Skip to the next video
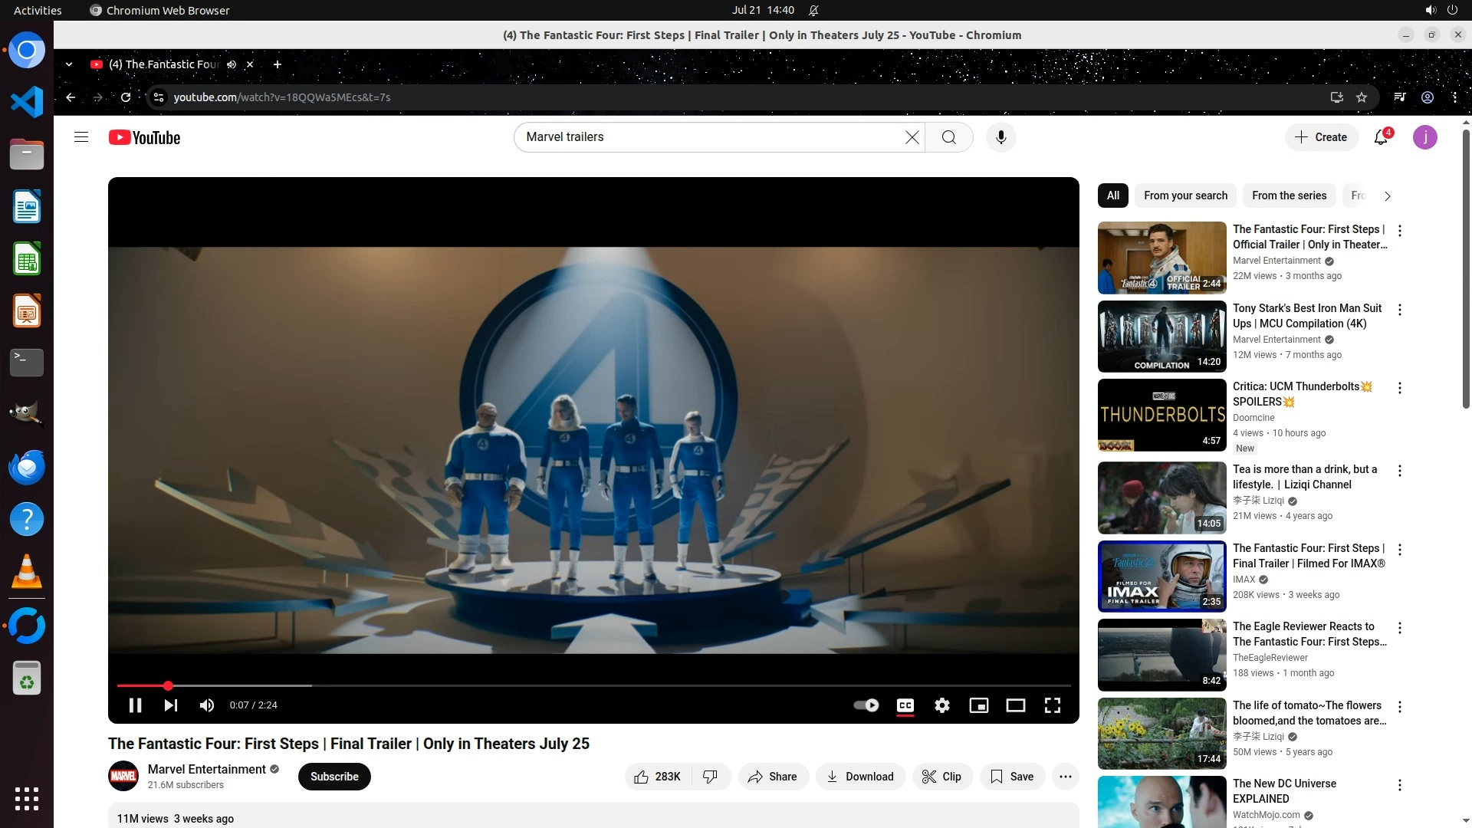The image size is (1472, 828). [171, 705]
